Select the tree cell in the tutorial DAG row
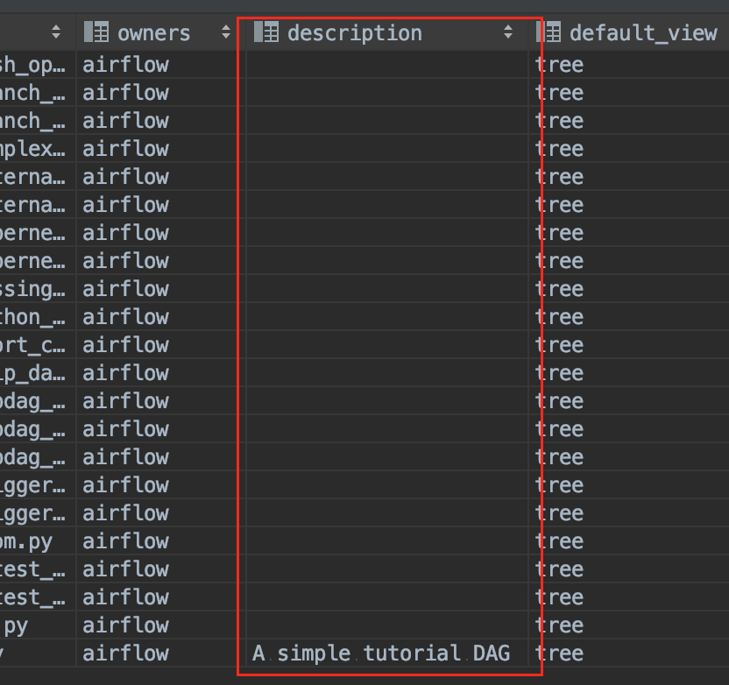 click(559, 653)
